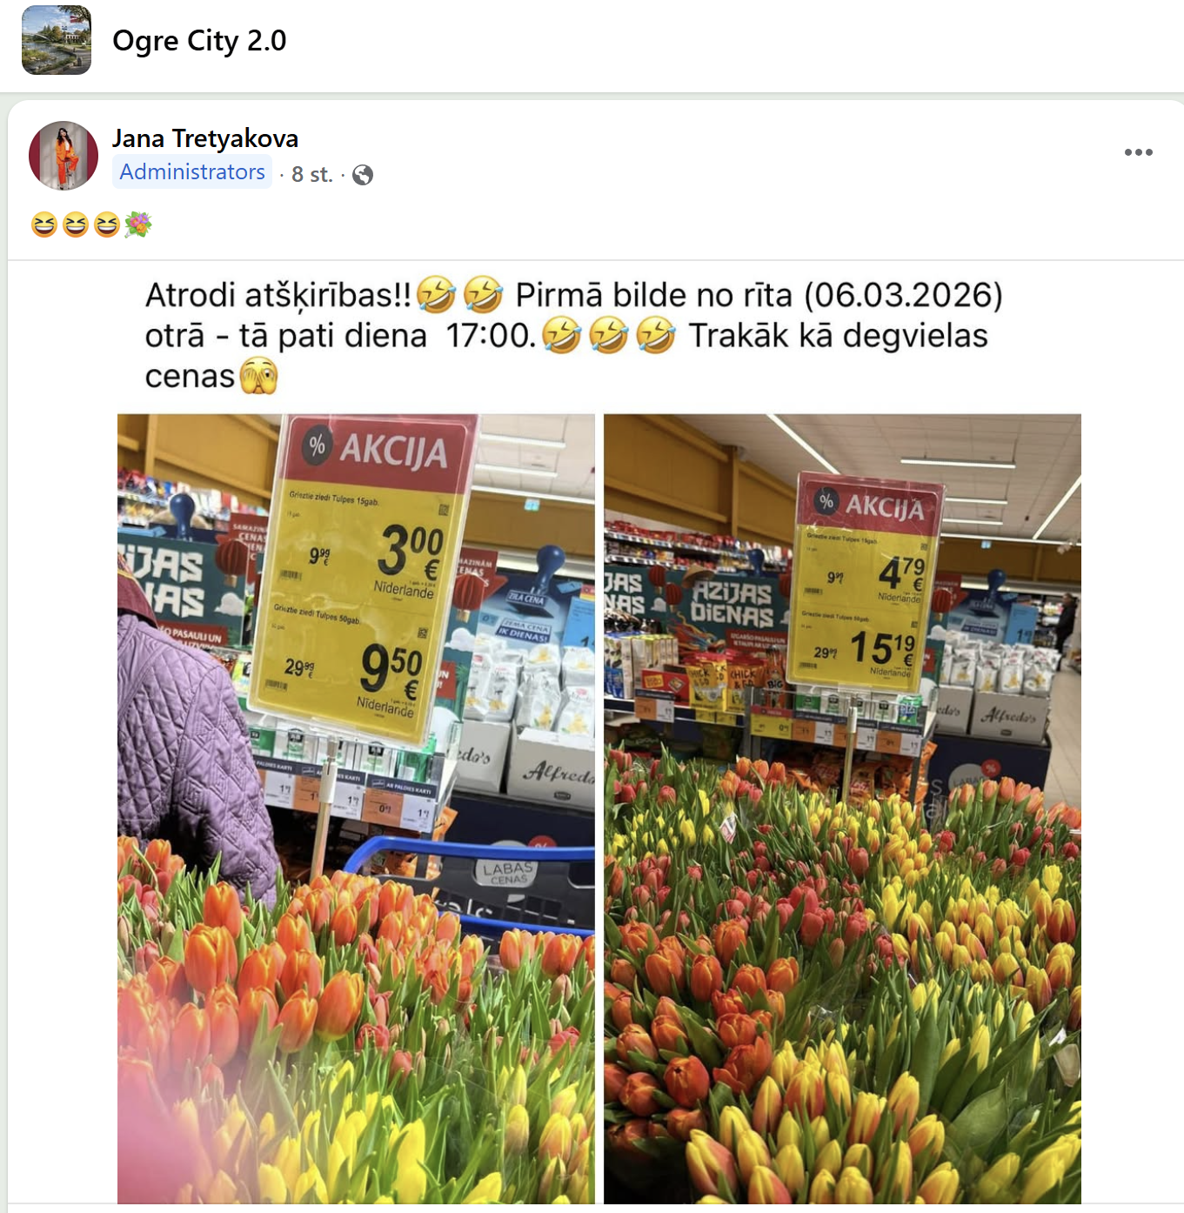
Task: Click the first laughing emoji in post text
Action: point(44,225)
